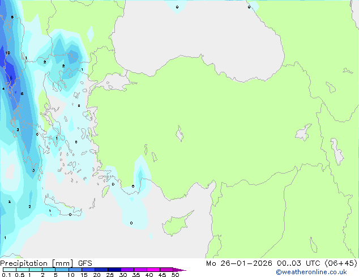Image resolution: width=359 pixels, height=277 pixels.
Task: Click the 0.5–1 mm legend color swatch
Action: click(23, 270)
